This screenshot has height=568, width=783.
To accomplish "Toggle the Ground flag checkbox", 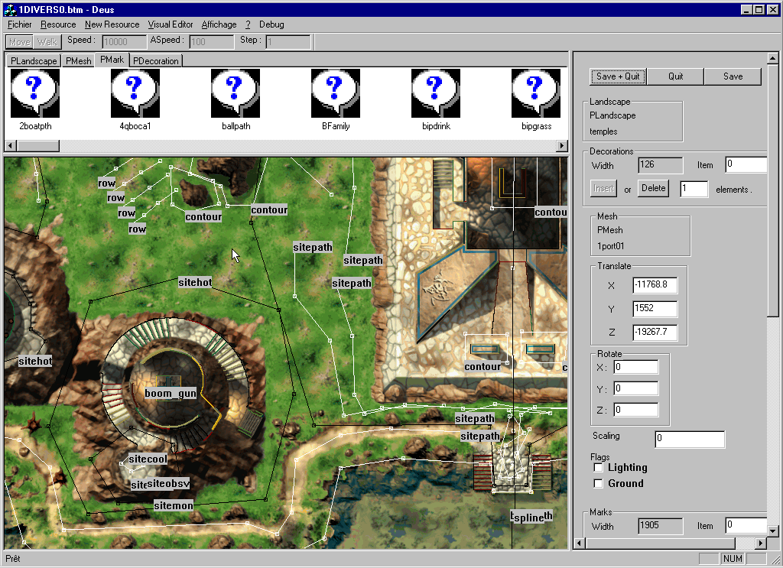I will [599, 483].
